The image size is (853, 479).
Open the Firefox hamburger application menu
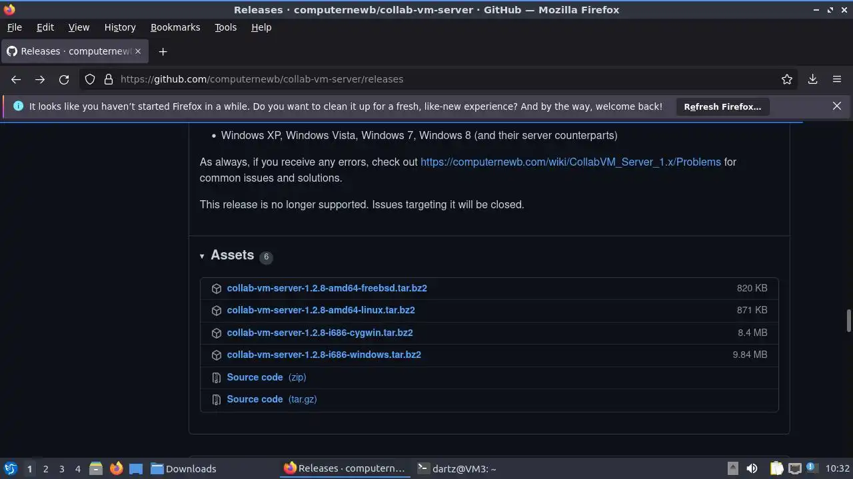point(837,79)
